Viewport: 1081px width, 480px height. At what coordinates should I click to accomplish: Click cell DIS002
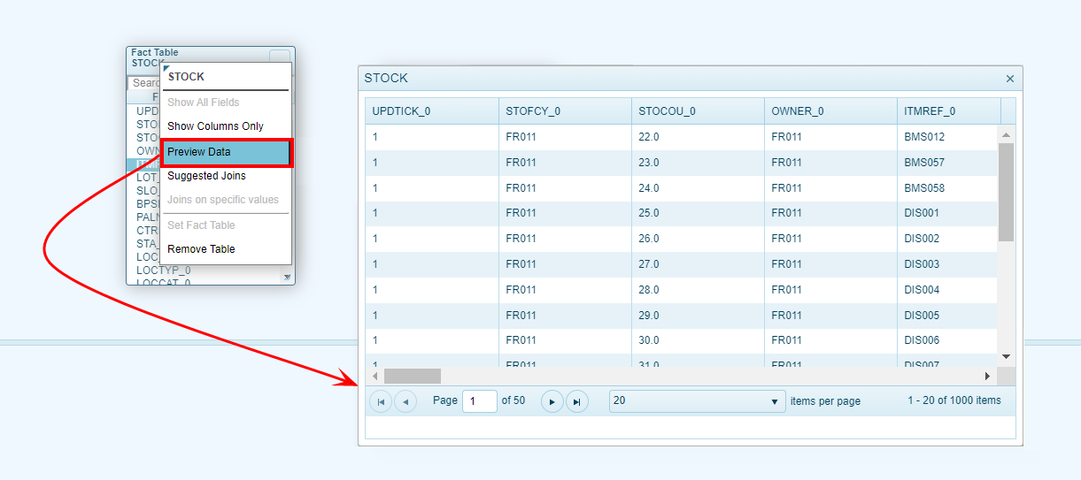pyautogui.click(x=947, y=239)
